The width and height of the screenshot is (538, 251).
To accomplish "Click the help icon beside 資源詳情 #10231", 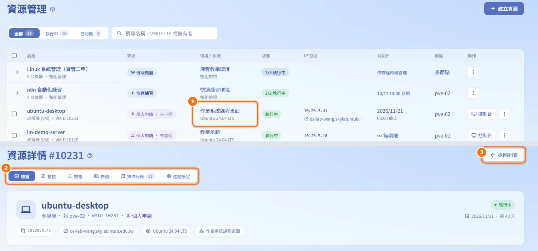I will coord(90,156).
